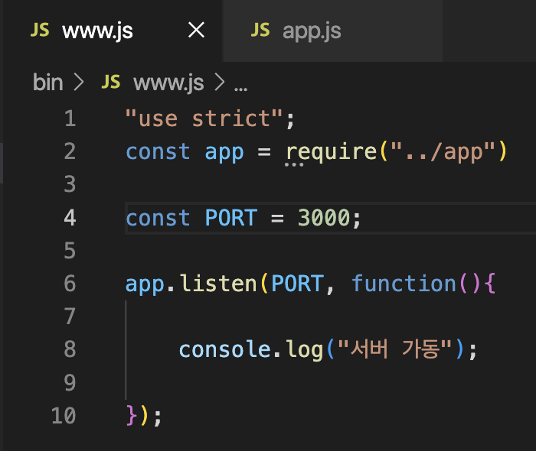Click line number 8 in gutter

[x=70, y=349]
